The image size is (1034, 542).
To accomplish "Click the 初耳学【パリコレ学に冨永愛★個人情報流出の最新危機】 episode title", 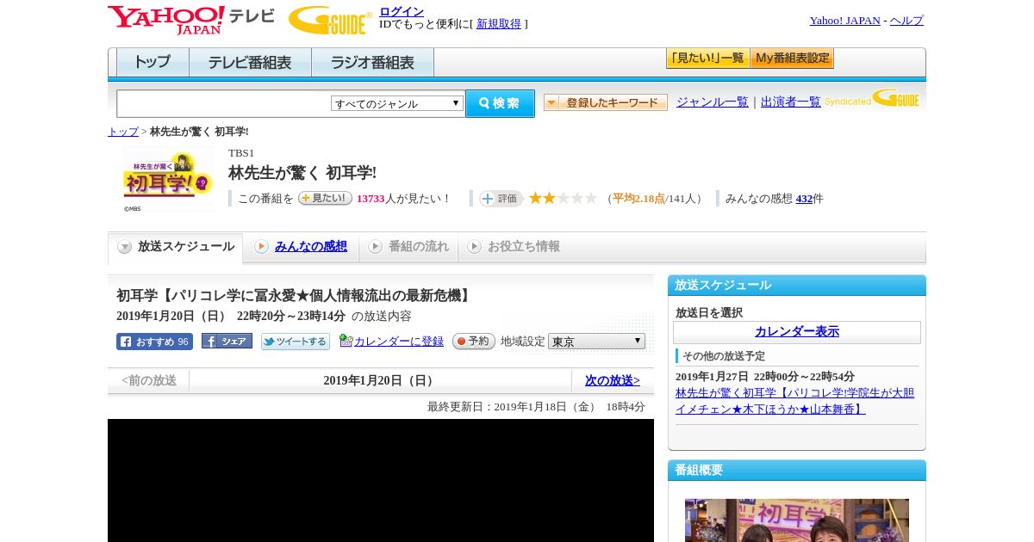I will [x=295, y=296].
